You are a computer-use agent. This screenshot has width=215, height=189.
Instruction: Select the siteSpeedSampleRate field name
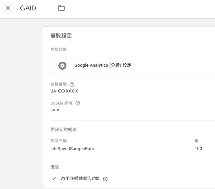(72, 149)
